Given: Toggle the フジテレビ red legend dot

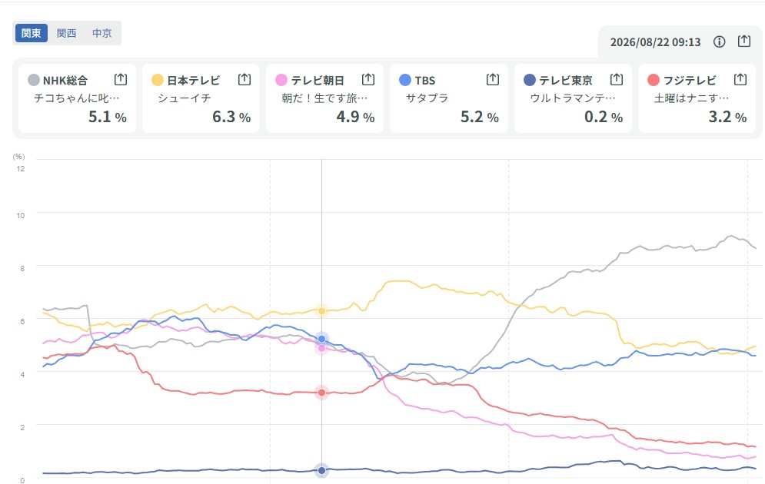Looking at the screenshot, I should 654,80.
